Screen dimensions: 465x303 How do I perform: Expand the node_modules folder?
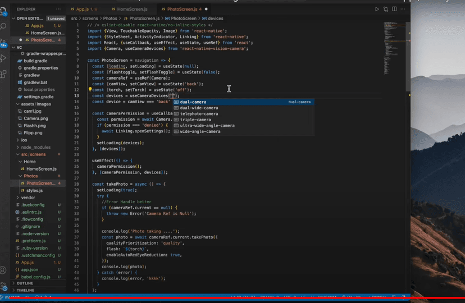pyautogui.click(x=36, y=147)
